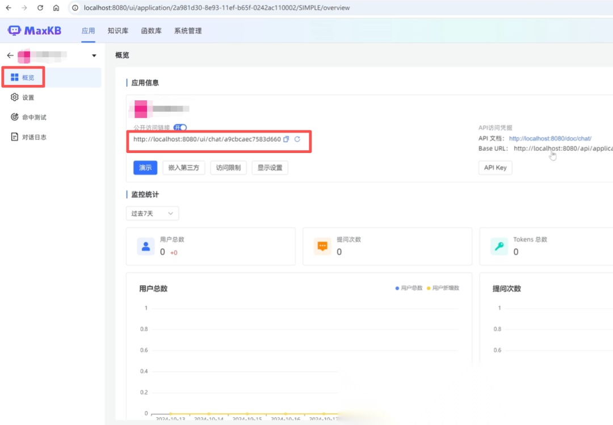This screenshot has width=613, height=425.
Task: Switch to 知识库 top navigation tab
Action: (118, 31)
